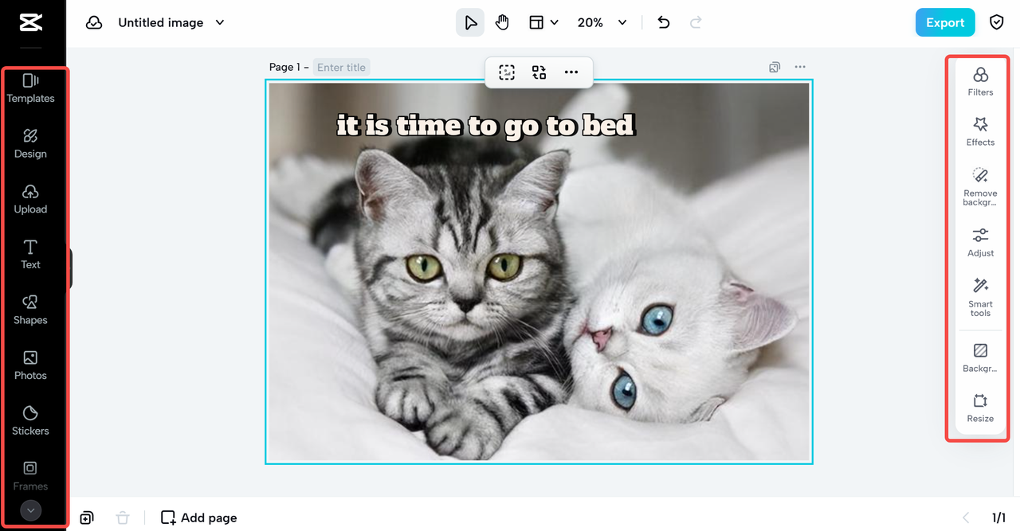Redo the last action
The width and height of the screenshot is (1020, 531).
click(x=696, y=23)
